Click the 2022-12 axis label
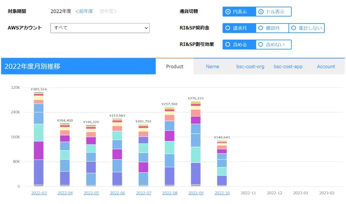 [275, 193]
